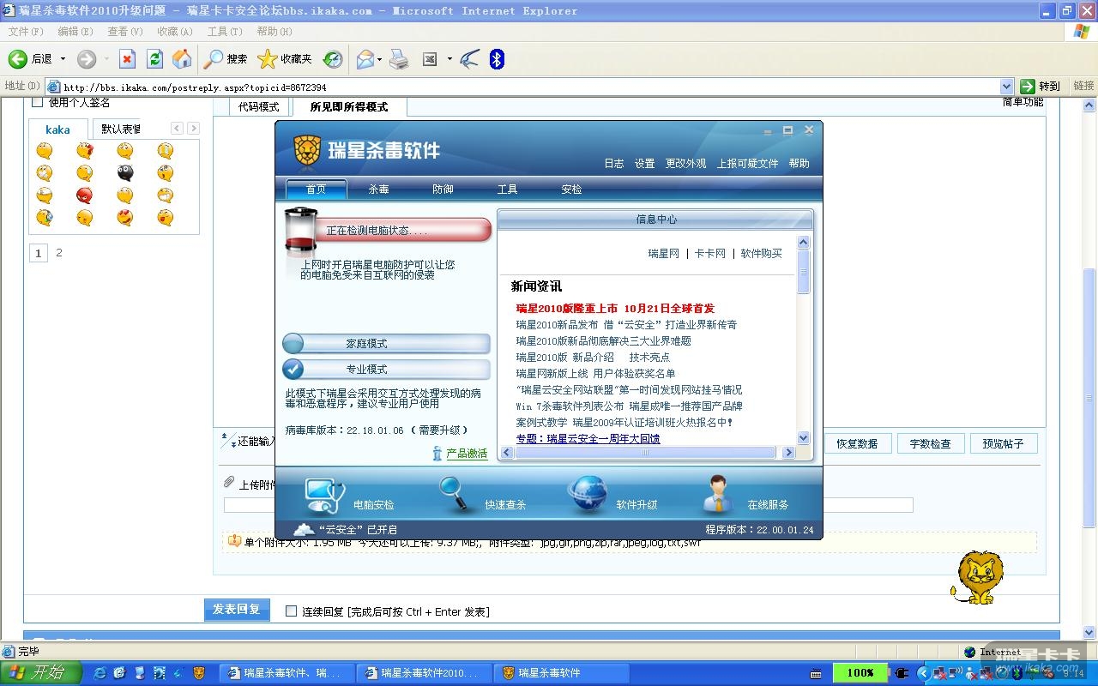Image resolution: width=1098 pixels, height=686 pixels.
Task: Select 家庭模式 home mode option
Action: pyautogui.click(x=386, y=344)
